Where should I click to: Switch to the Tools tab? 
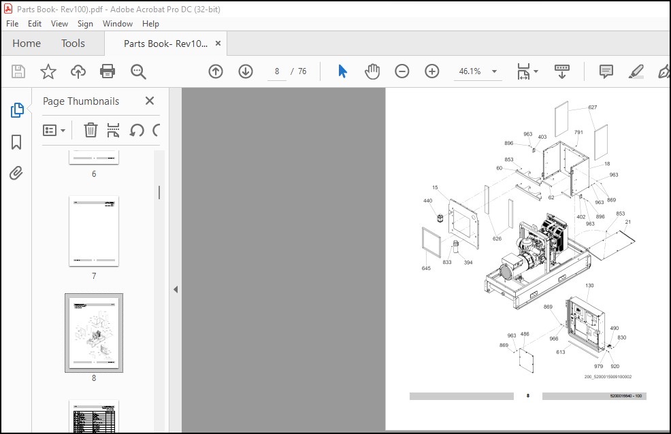coord(73,43)
